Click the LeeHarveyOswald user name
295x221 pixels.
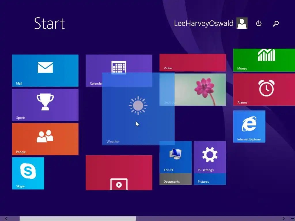click(204, 23)
